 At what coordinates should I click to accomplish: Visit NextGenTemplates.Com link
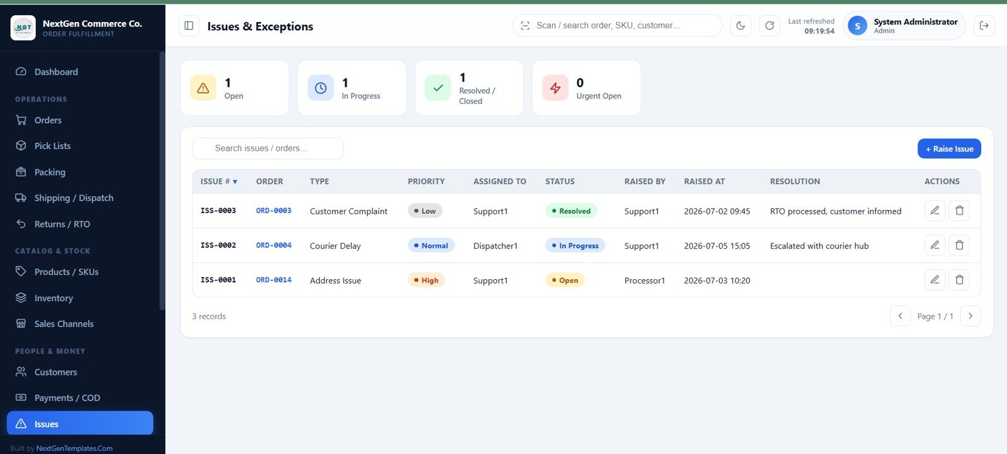tap(74, 448)
